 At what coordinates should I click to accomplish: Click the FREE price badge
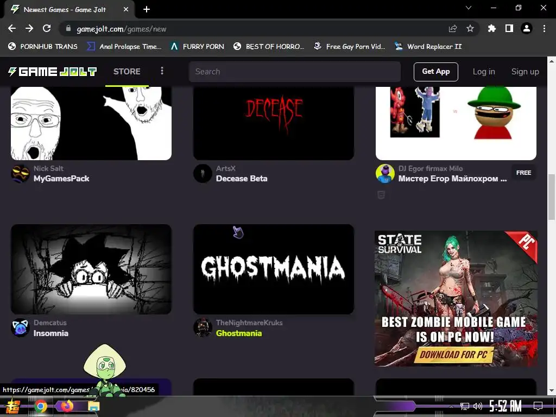(523, 173)
